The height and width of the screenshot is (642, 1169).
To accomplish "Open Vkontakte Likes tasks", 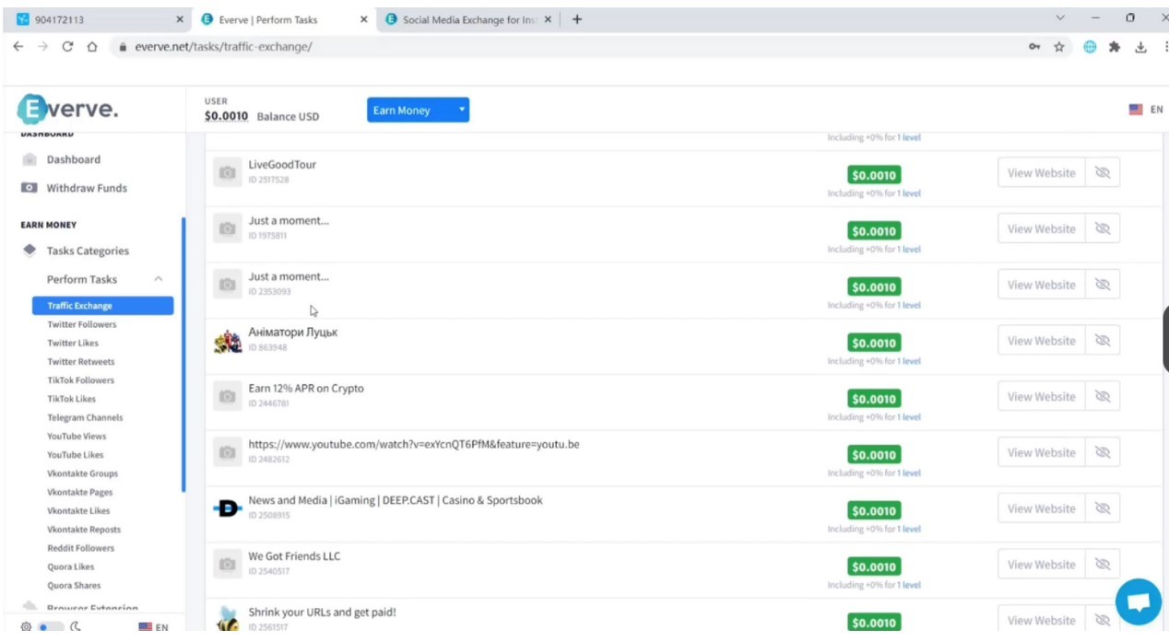I will point(78,510).
